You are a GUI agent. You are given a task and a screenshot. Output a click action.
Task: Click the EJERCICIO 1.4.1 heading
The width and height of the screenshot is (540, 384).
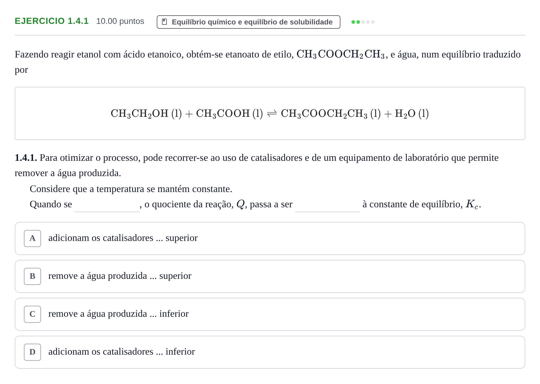tap(52, 21)
